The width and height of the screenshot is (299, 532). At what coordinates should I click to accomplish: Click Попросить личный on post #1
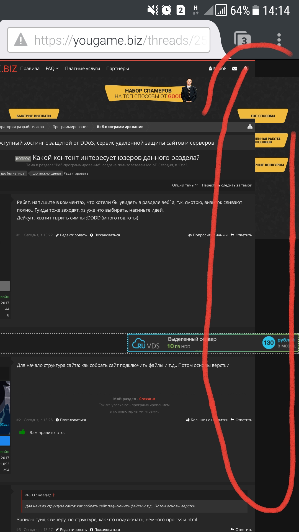click(208, 235)
